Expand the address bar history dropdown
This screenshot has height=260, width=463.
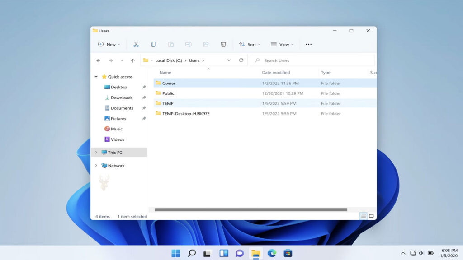[229, 60]
